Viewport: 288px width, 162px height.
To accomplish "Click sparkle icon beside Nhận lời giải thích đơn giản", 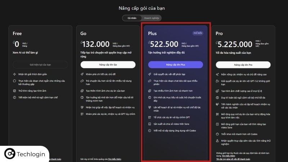I will tap(14, 74).
